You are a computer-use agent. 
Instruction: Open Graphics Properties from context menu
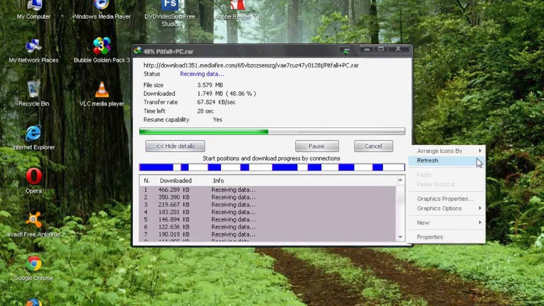[447, 199]
